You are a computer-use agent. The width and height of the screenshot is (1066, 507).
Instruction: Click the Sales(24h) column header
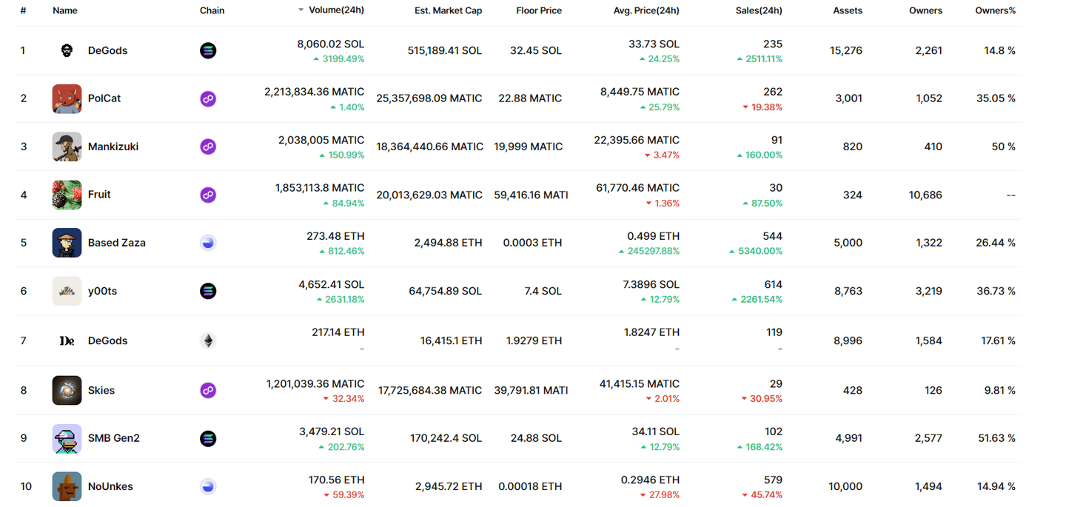click(x=758, y=10)
